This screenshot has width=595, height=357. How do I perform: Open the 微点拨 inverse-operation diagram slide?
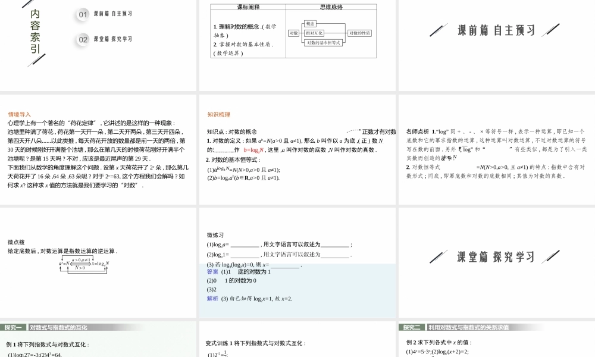pos(98,262)
